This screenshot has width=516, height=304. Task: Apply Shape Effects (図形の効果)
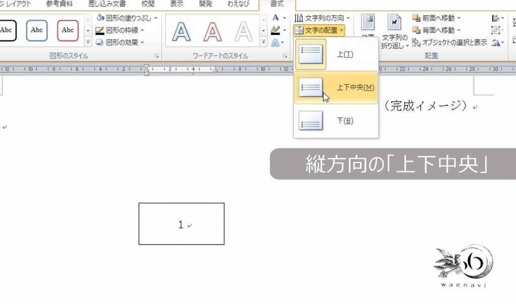click(121, 42)
